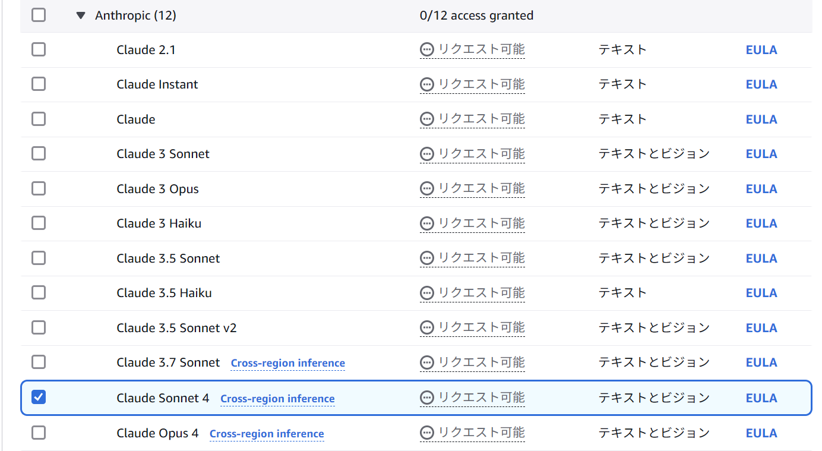Screen dimensions: 822x451
Task: Open Cross-region inference link for Claude Opus 4
Action: tap(267, 434)
